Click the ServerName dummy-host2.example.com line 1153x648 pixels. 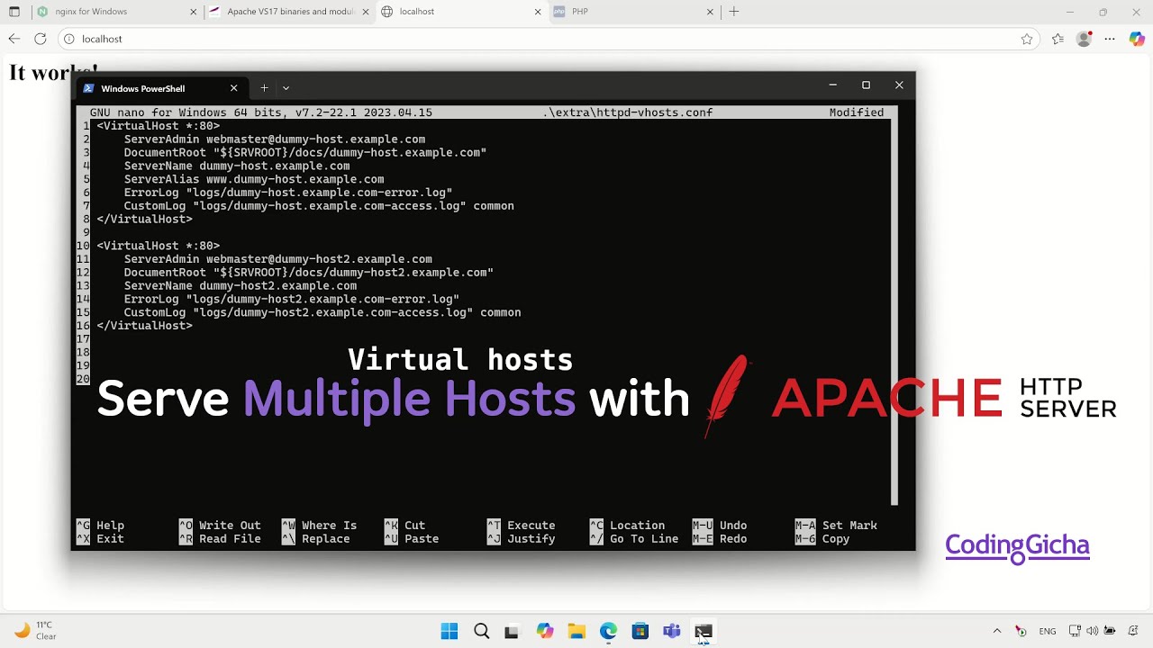[241, 285]
